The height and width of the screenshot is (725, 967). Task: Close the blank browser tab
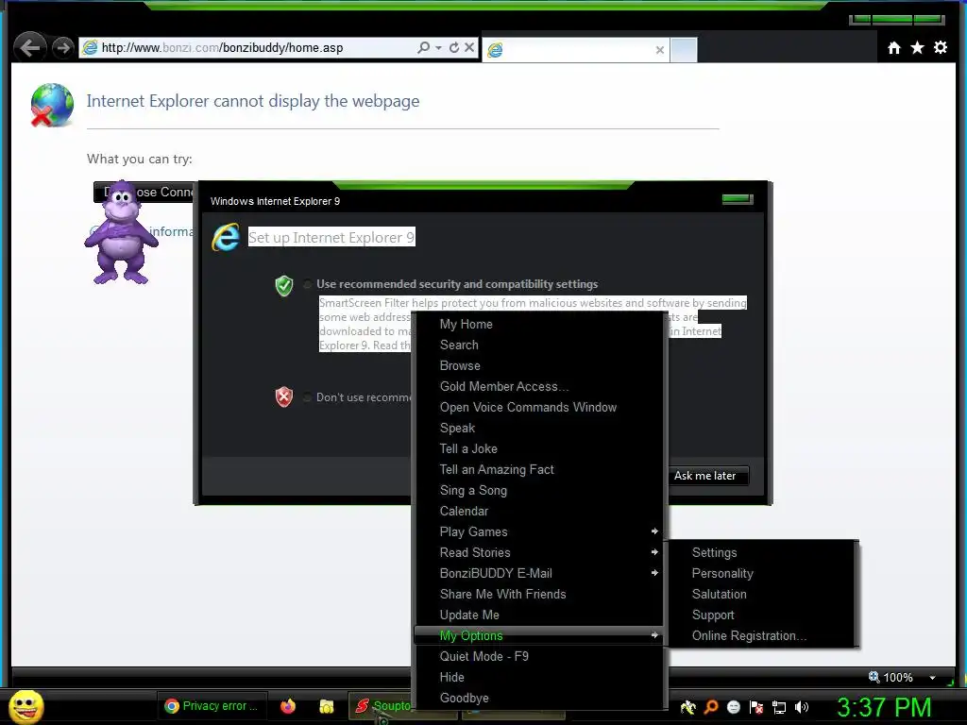pyautogui.click(x=659, y=50)
